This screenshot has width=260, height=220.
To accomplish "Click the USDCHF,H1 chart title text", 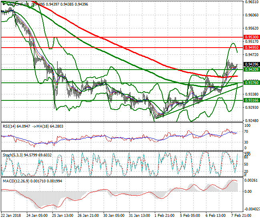I will coord(18,4).
